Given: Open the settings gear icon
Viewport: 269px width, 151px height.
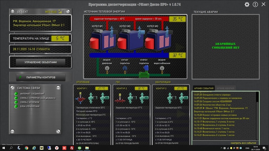Looking at the screenshot, I should pyautogui.click(x=247, y=4).
